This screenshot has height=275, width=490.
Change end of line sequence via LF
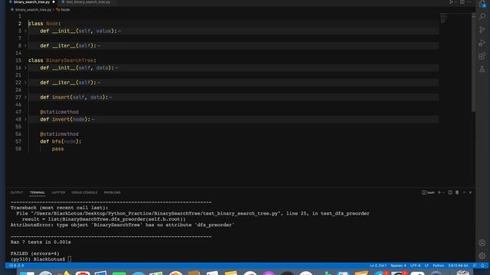point(426,265)
